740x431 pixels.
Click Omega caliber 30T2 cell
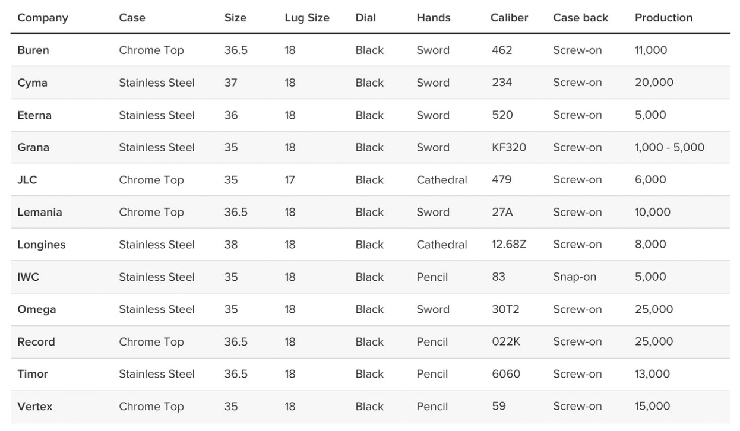(x=506, y=309)
